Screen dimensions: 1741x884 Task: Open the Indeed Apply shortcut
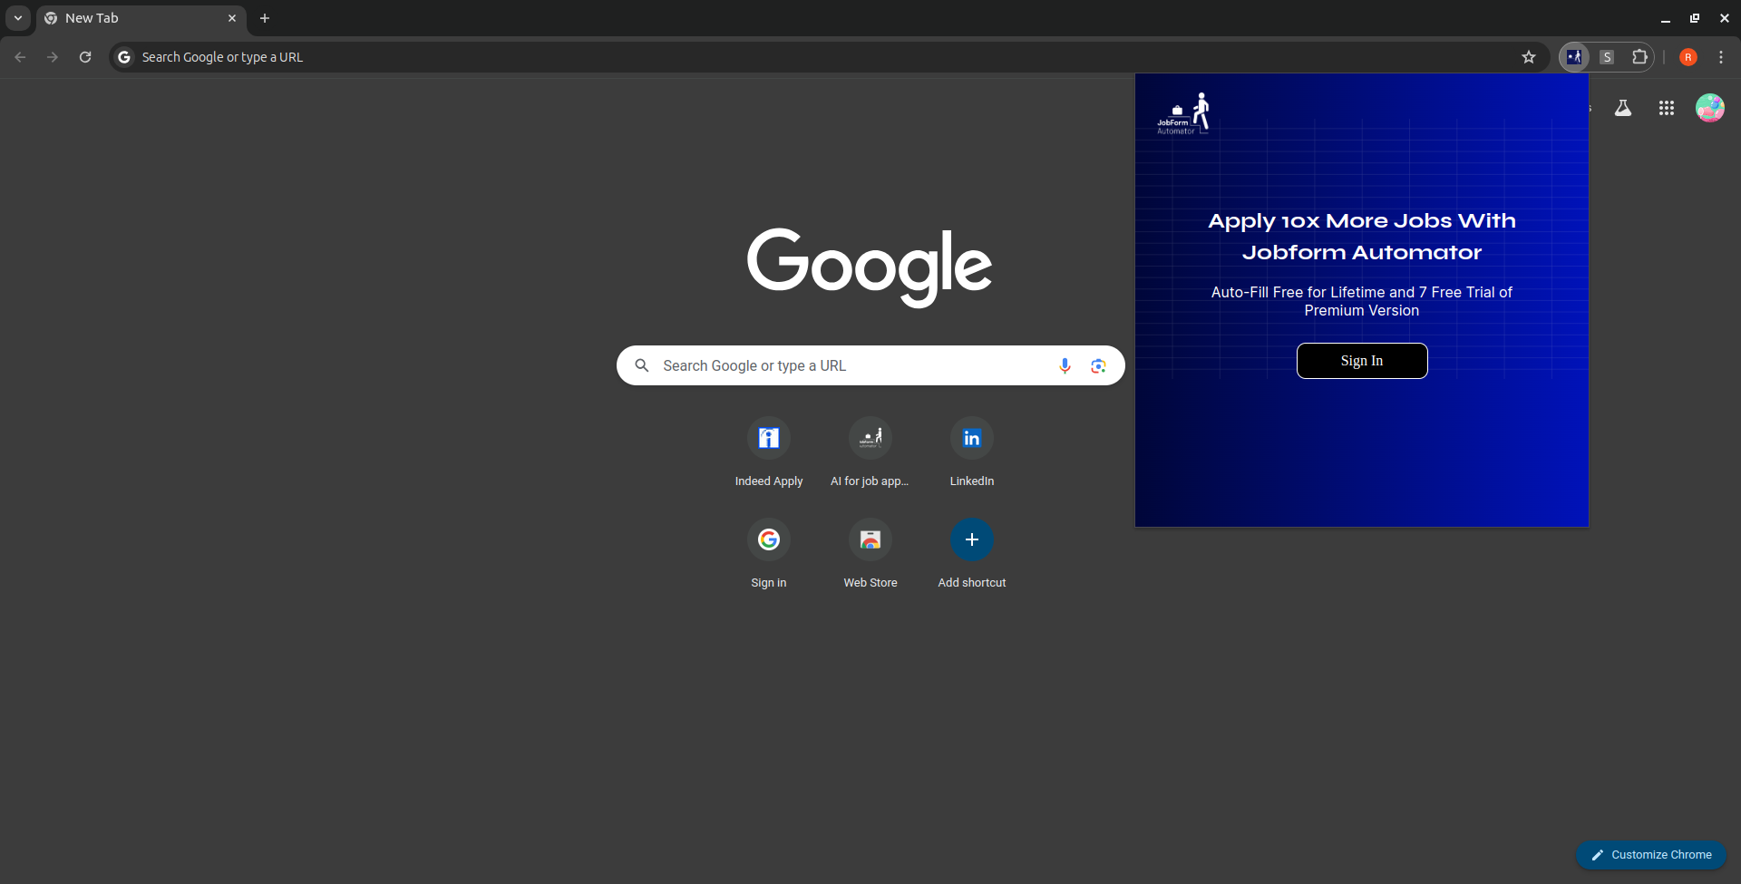tap(769, 453)
